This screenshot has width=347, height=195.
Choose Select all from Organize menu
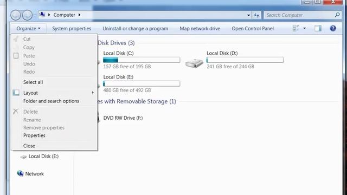(x=33, y=82)
